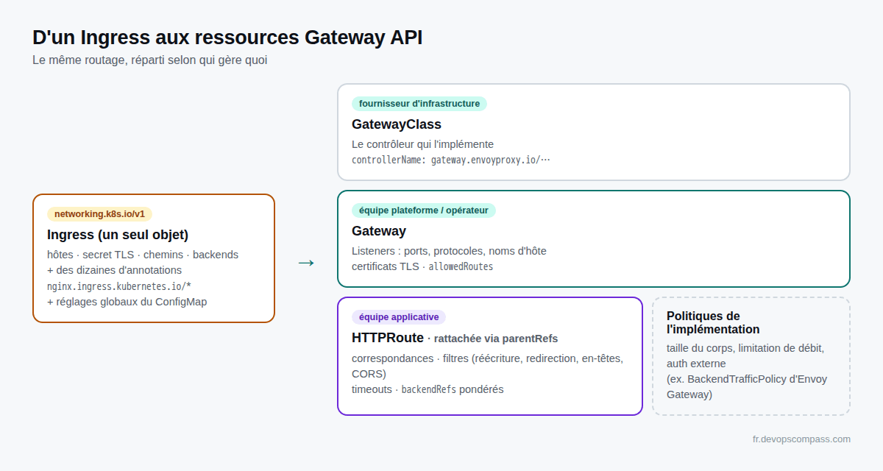The height and width of the screenshot is (471, 883).
Task: Click the "équipe applicative" badge
Action: point(399,317)
